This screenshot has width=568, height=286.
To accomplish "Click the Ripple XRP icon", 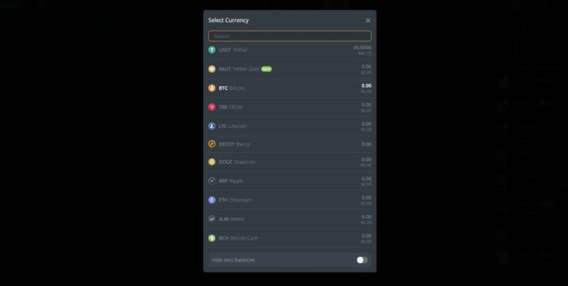I will tap(212, 181).
